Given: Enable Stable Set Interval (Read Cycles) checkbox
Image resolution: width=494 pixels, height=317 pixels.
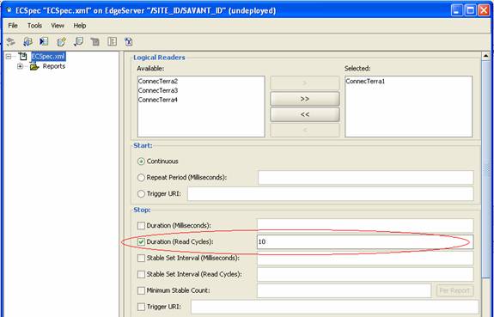Looking at the screenshot, I should click(141, 274).
